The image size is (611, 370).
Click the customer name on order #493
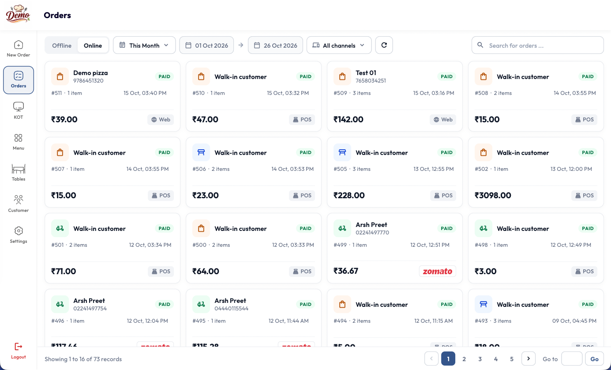523,305
